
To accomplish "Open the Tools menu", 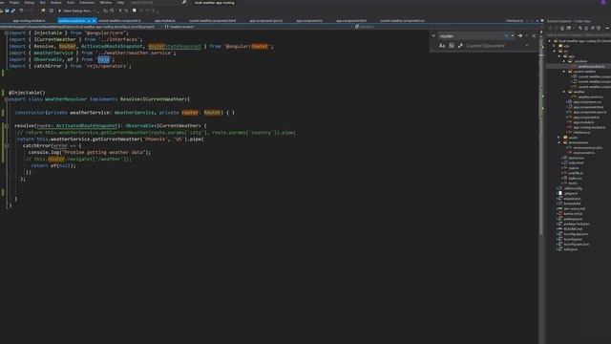I will (71, 2).
